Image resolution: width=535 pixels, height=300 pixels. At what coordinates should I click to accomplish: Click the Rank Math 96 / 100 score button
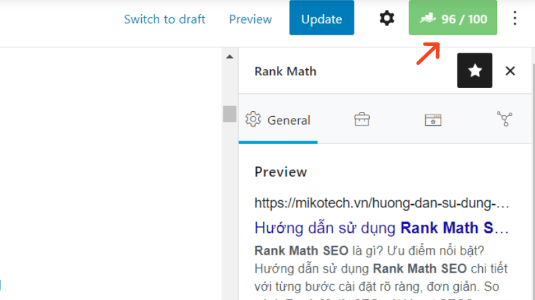click(x=453, y=19)
